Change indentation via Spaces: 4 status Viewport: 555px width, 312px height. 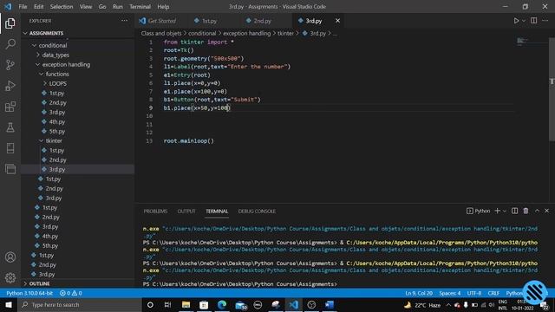[450, 293]
